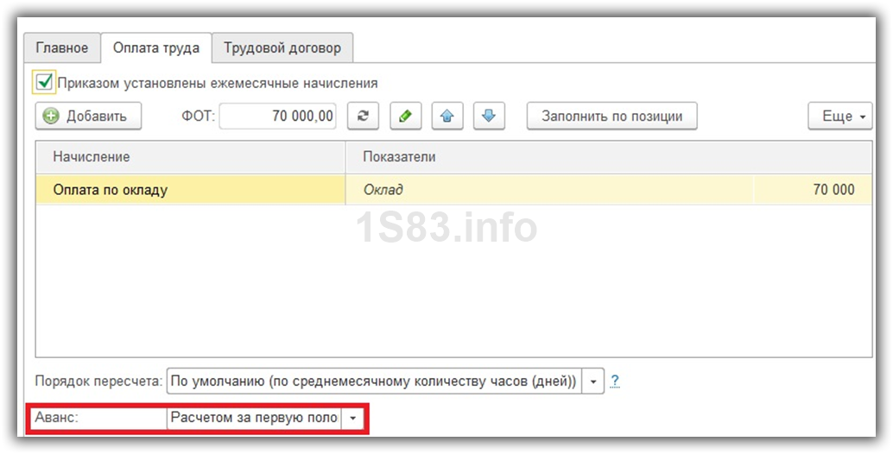893x454 pixels.
Task: Click the Порядок пересчета text field
Action: [375, 381]
